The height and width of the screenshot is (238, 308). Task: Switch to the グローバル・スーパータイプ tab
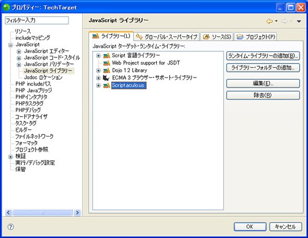click(167, 36)
